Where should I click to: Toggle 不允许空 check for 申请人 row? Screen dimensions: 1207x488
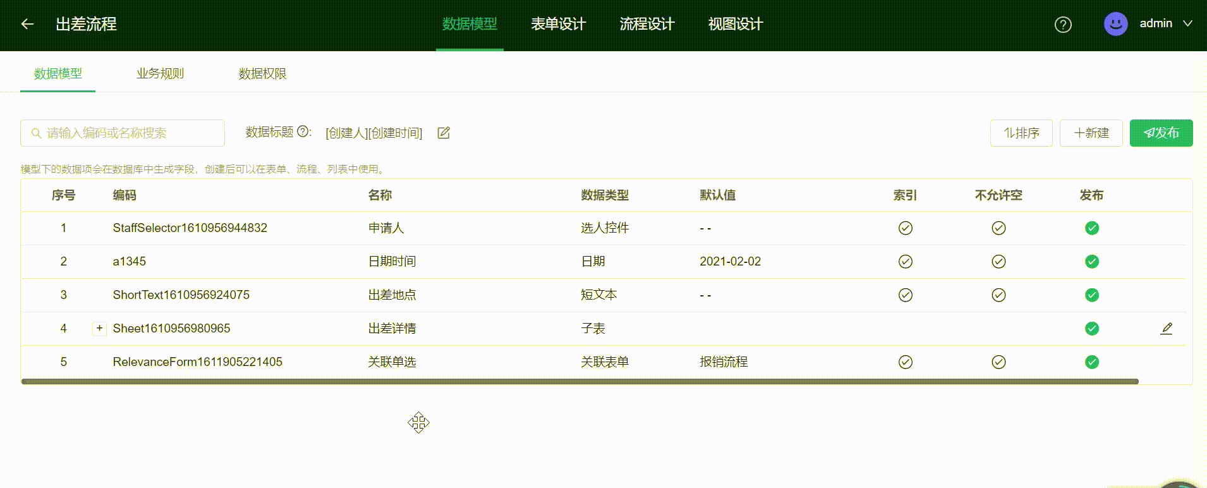tap(998, 228)
